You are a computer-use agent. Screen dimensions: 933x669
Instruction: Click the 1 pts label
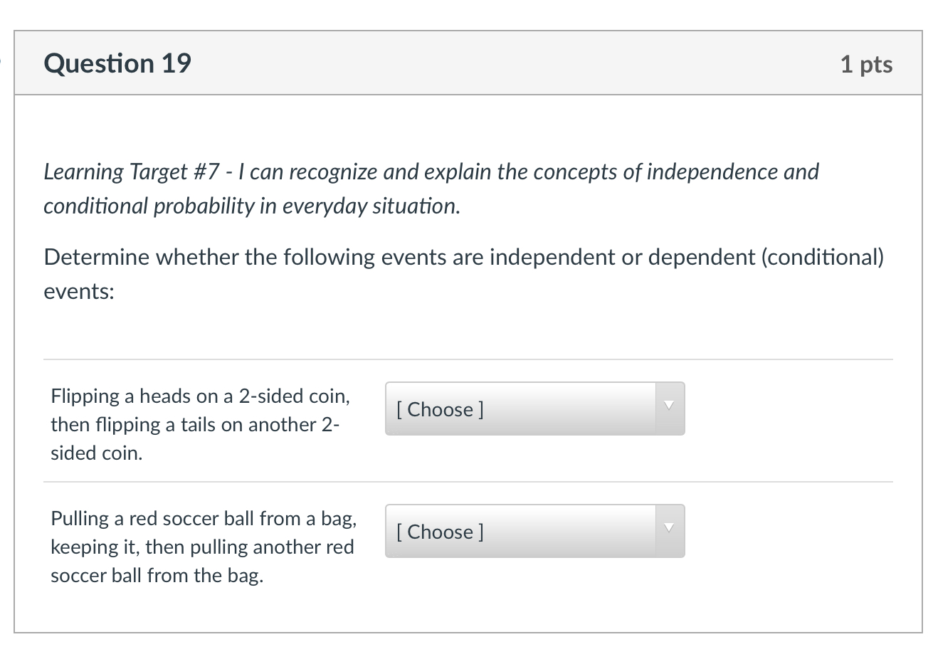pos(867,64)
